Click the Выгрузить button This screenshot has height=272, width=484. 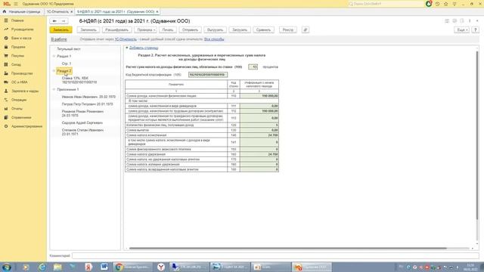pyautogui.click(x=215, y=30)
